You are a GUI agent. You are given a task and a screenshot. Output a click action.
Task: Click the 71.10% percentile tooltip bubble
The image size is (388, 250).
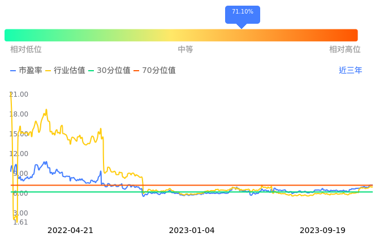(x=242, y=12)
